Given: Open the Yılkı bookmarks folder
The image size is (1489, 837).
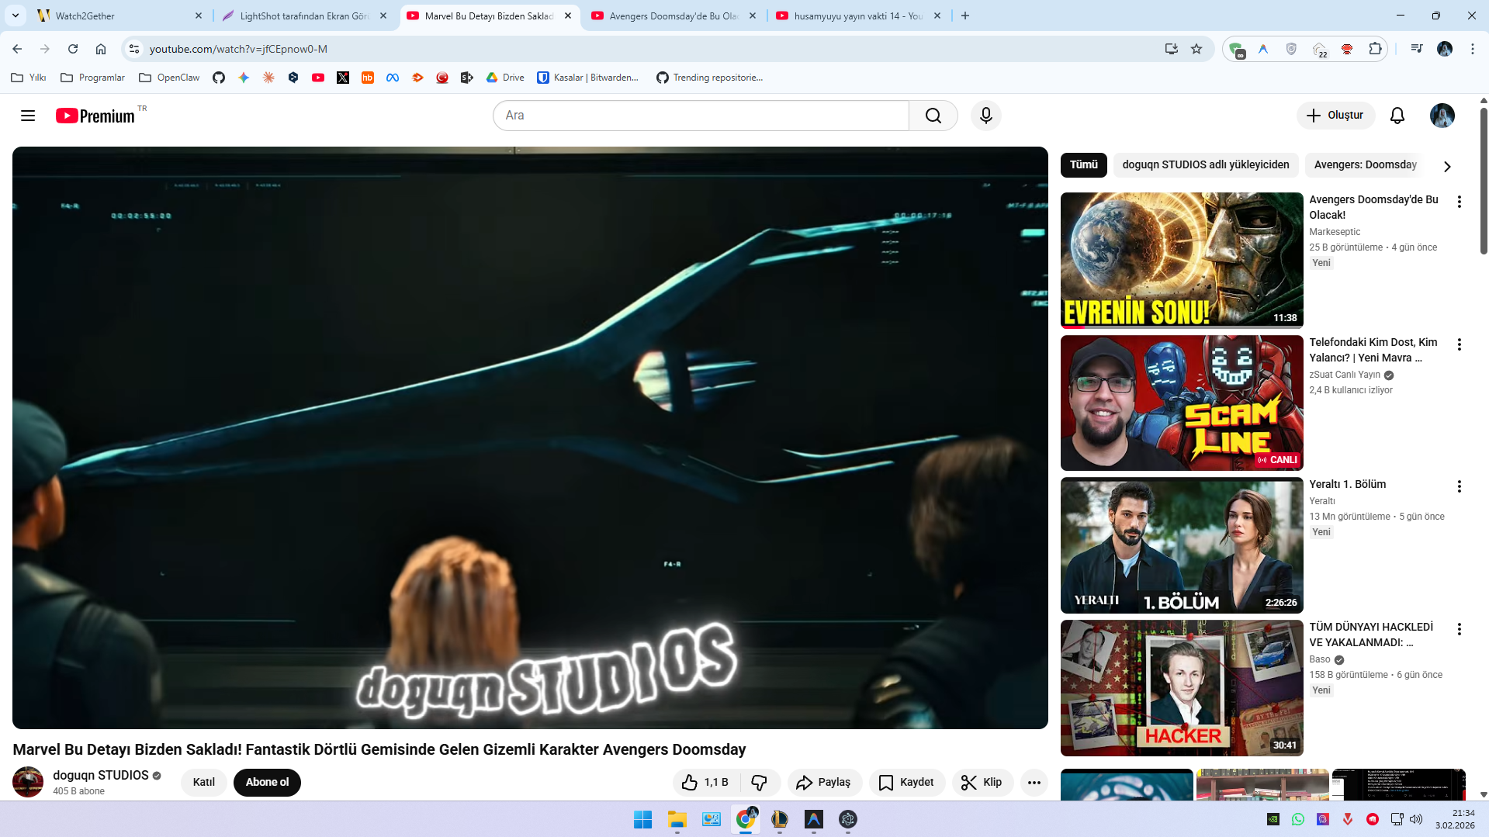Looking at the screenshot, I should tap(29, 78).
